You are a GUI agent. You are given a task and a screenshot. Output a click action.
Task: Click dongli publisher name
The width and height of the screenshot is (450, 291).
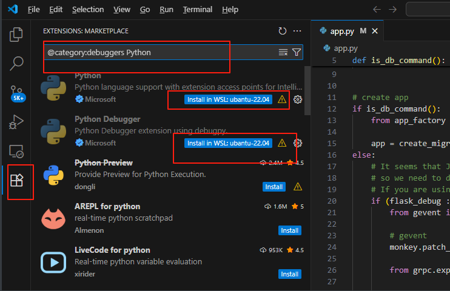85,187
